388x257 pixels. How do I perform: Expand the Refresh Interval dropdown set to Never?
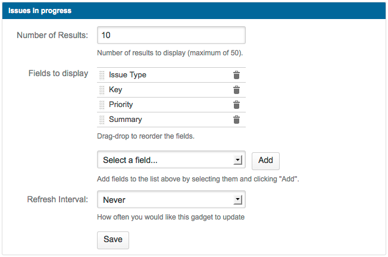pos(171,200)
